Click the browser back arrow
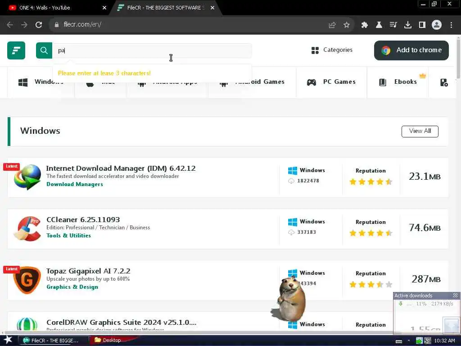 coord(10,25)
